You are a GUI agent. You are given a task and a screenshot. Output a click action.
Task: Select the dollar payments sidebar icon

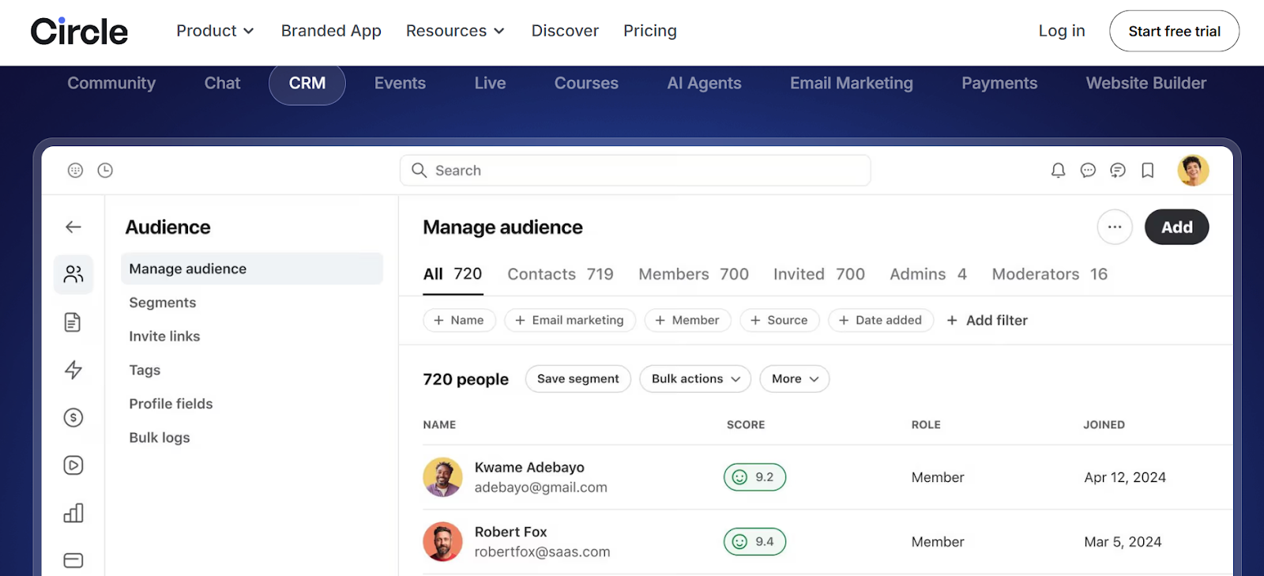click(73, 417)
